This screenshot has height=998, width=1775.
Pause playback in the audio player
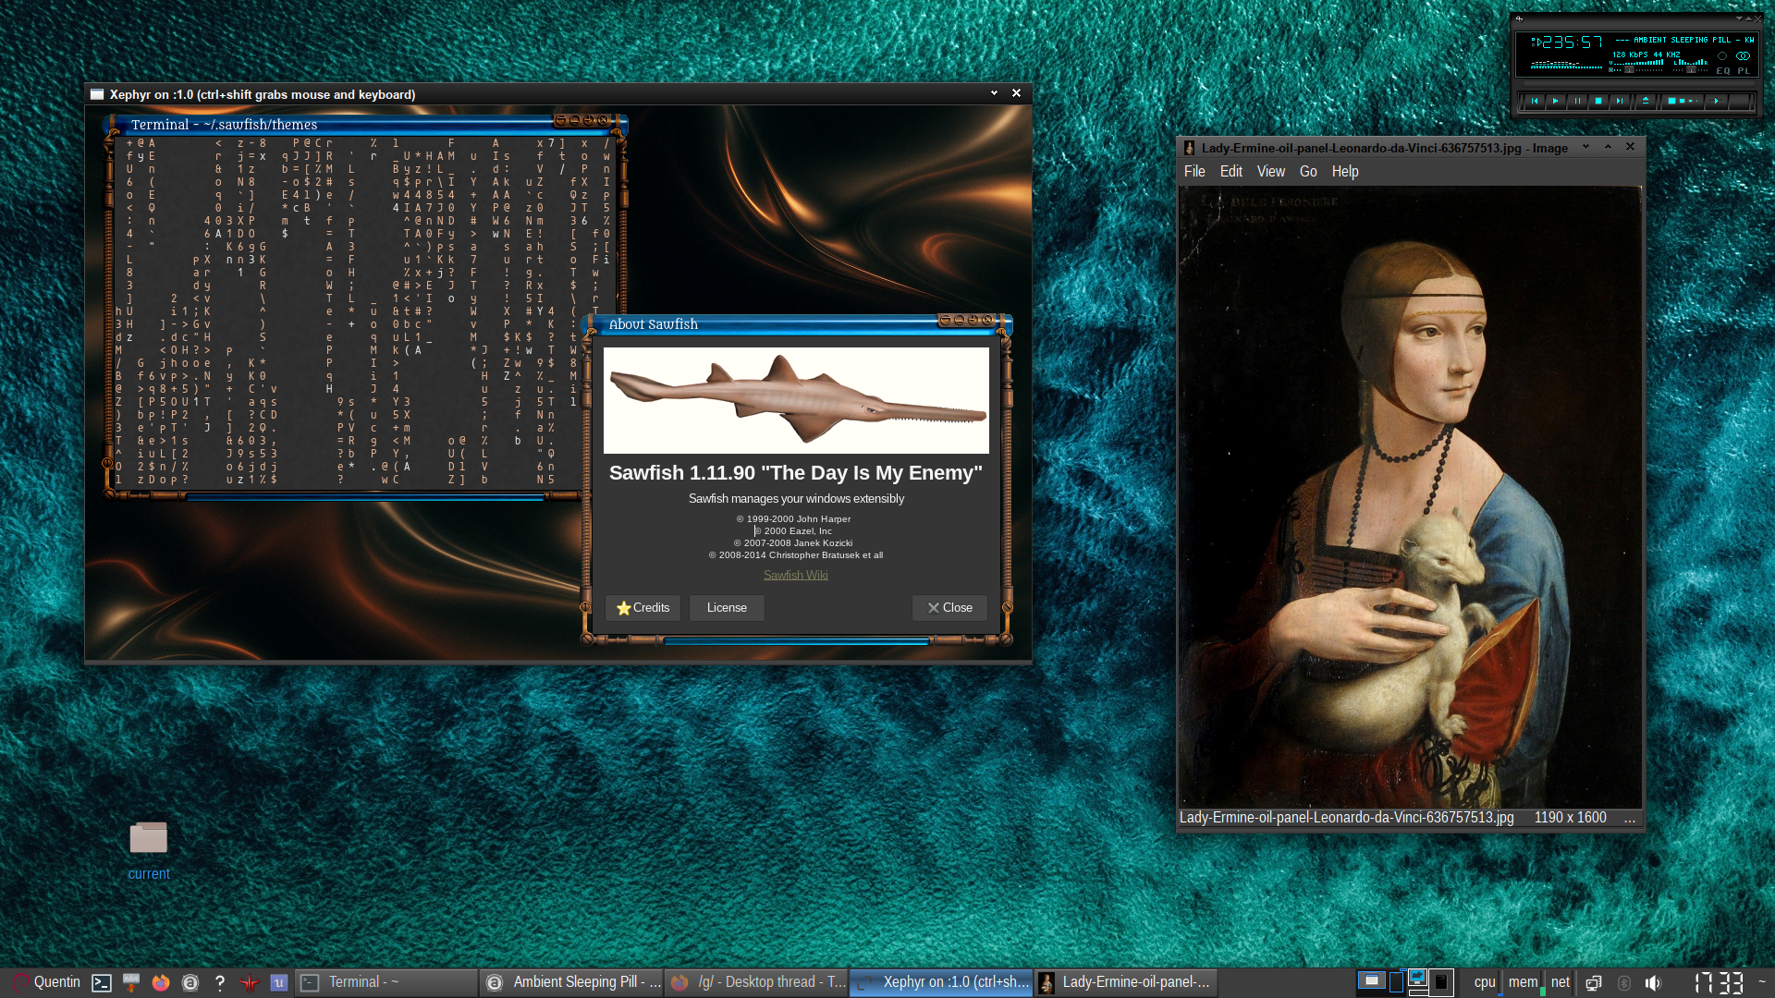coord(1578,101)
